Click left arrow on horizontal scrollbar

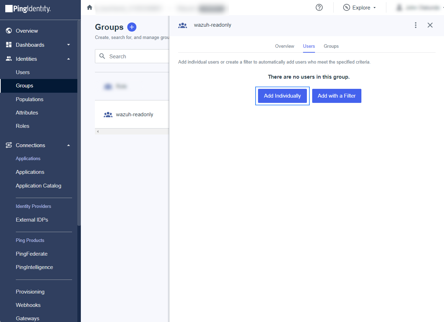coord(98,132)
